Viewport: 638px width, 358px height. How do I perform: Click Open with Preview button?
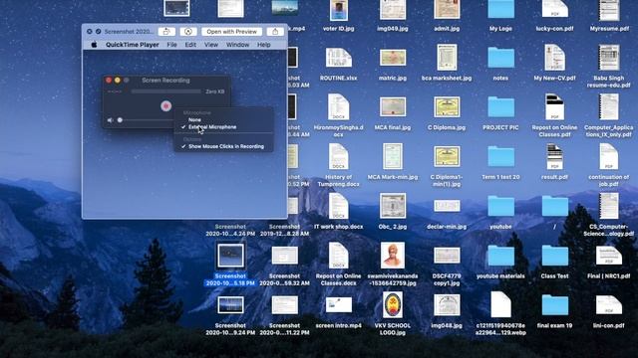(x=231, y=31)
